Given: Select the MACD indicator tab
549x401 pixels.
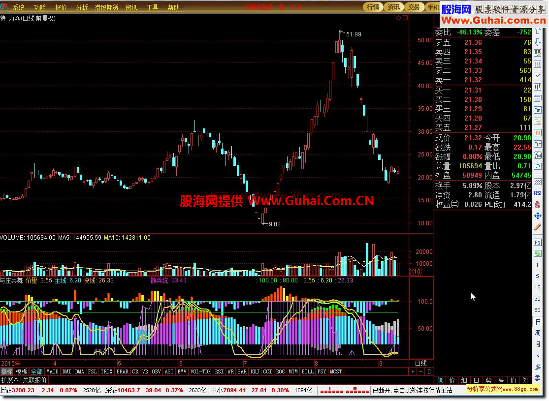Looking at the screenshot, I should point(53,371).
